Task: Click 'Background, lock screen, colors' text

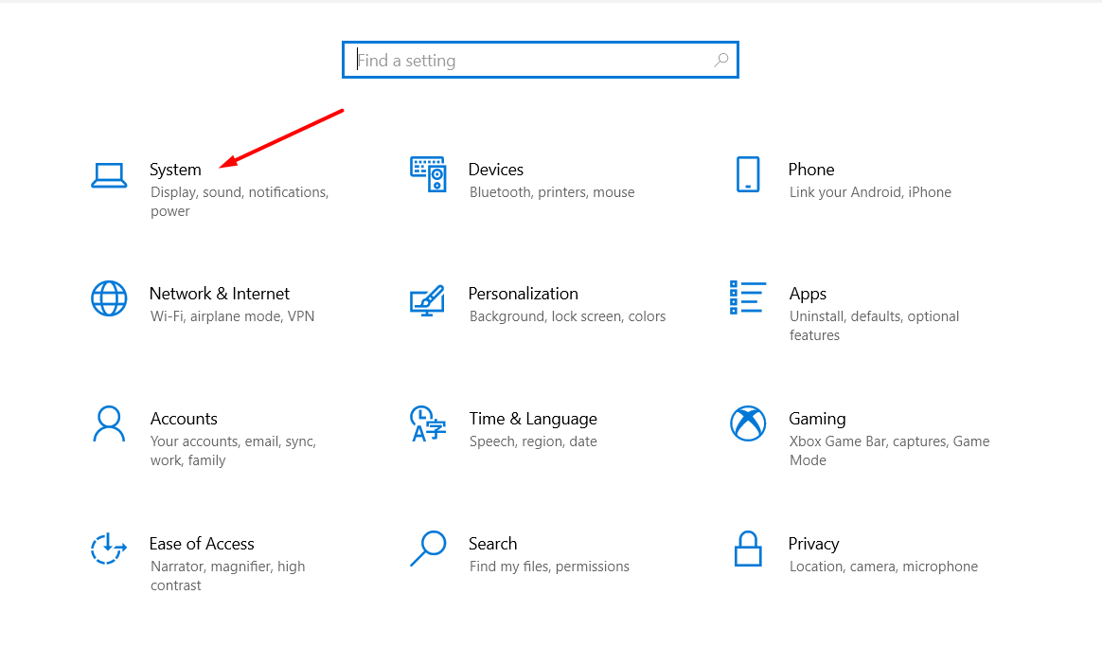Action: tap(567, 316)
